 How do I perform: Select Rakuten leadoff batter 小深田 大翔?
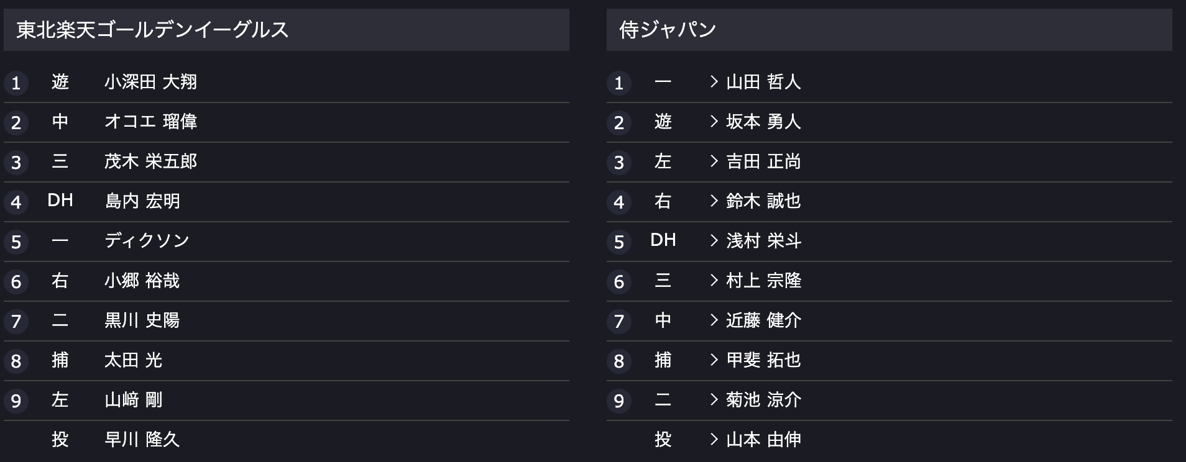[150, 82]
